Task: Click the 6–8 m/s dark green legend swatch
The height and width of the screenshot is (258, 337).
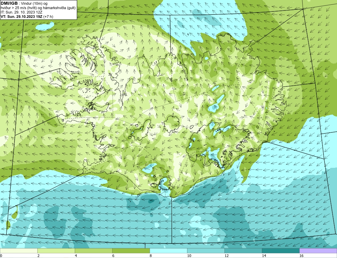Action: coord(131,251)
